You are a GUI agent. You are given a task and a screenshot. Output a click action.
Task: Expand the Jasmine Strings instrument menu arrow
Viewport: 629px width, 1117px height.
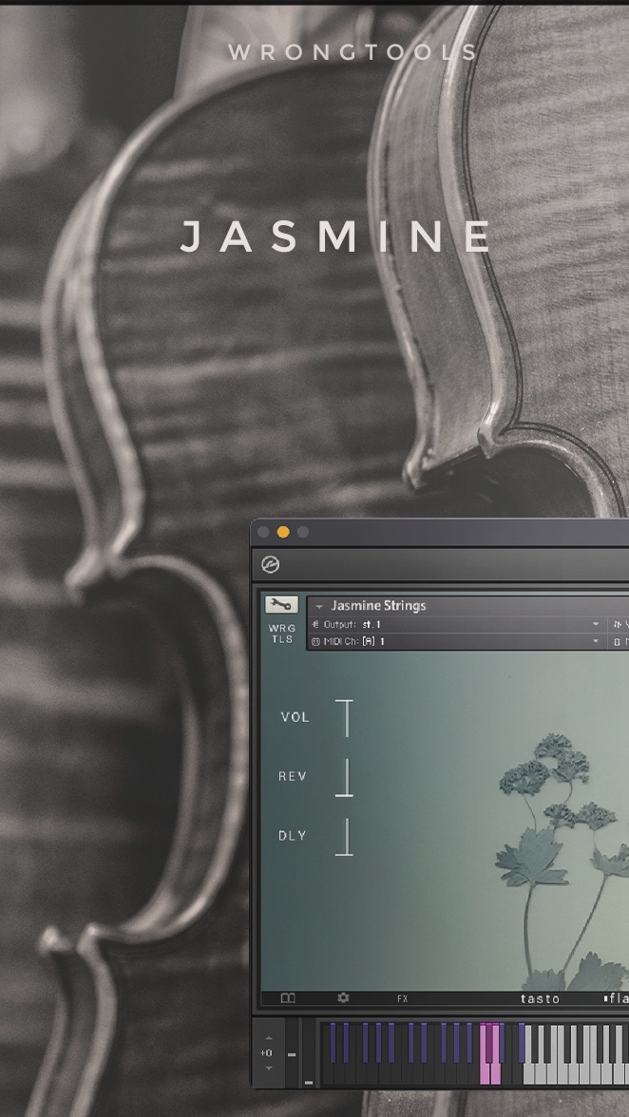click(x=319, y=606)
